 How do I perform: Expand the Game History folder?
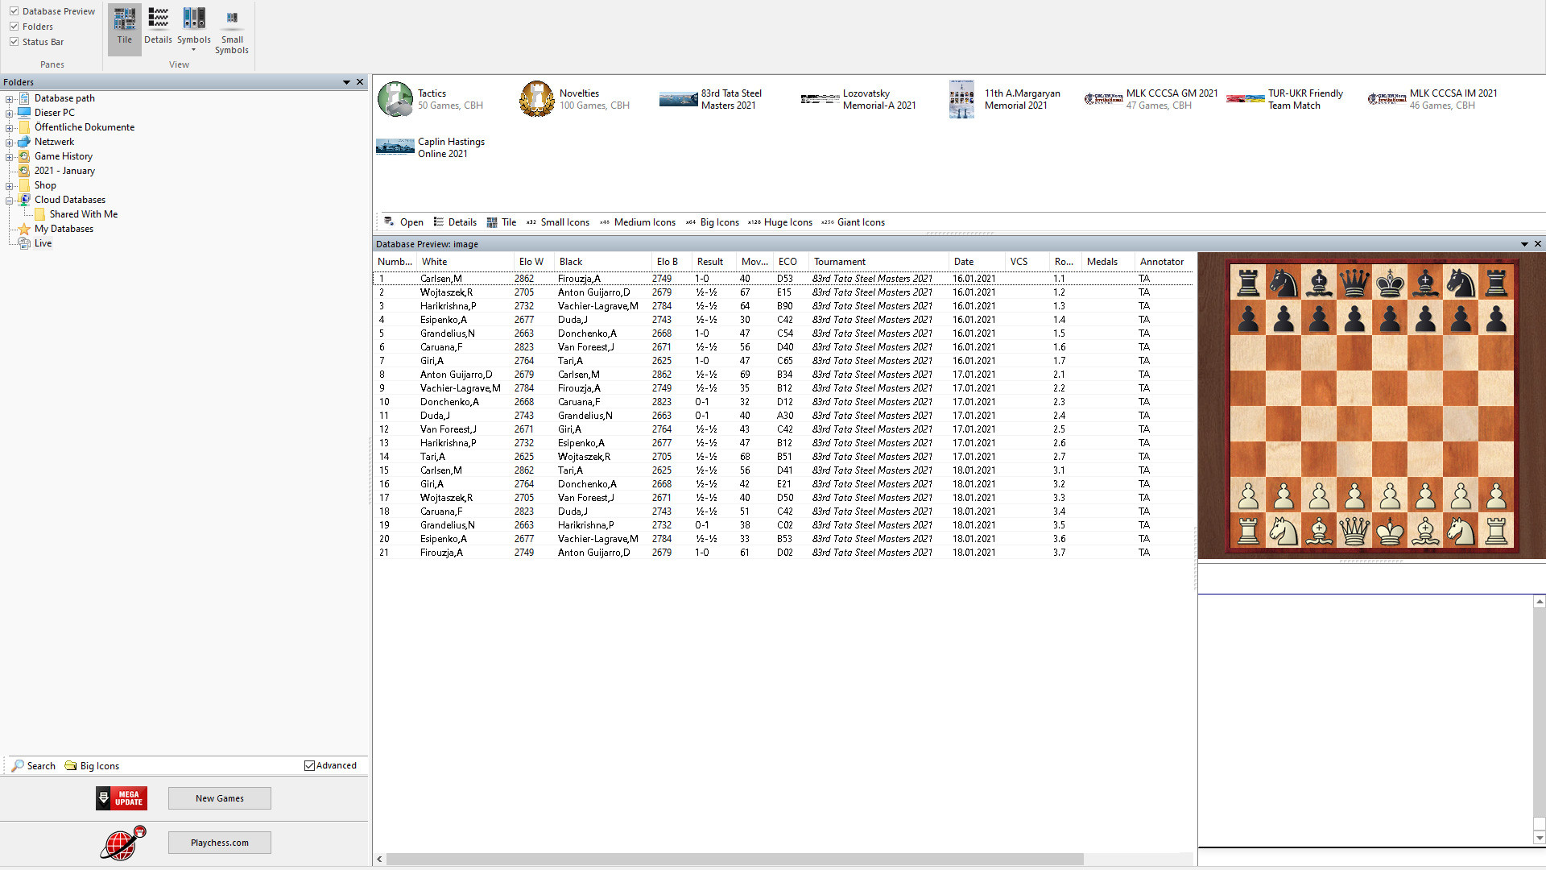pyautogui.click(x=9, y=155)
